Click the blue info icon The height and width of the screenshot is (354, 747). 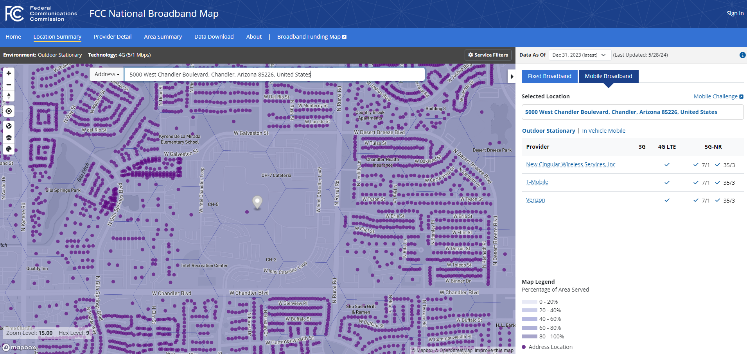point(742,55)
